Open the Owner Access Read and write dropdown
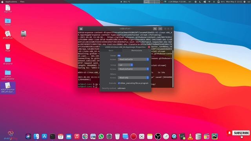This screenshot has width=251, height=141. 133,59
